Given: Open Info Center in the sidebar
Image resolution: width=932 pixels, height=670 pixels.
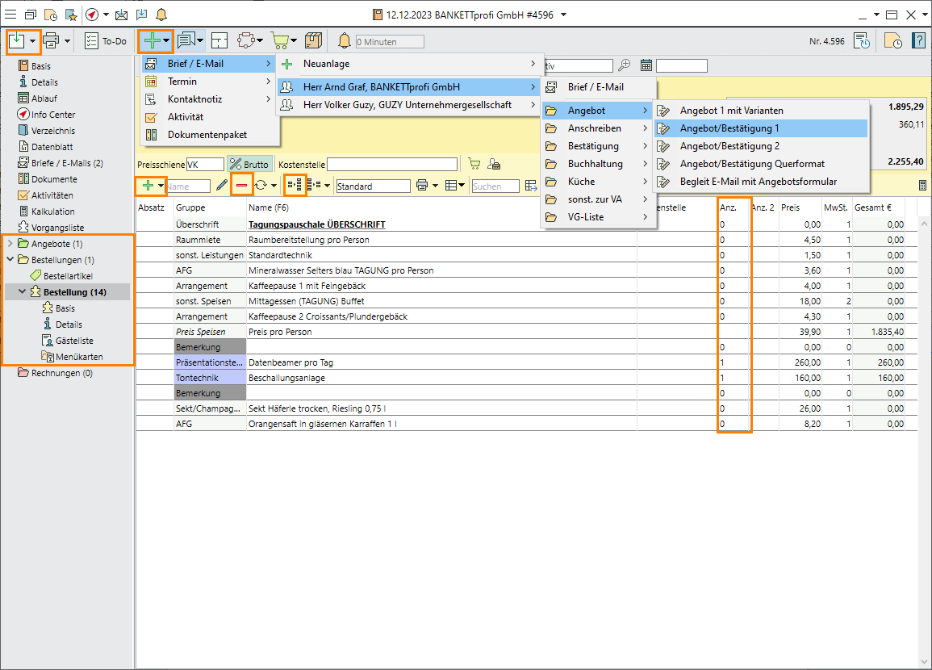Looking at the screenshot, I should (53, 115).
